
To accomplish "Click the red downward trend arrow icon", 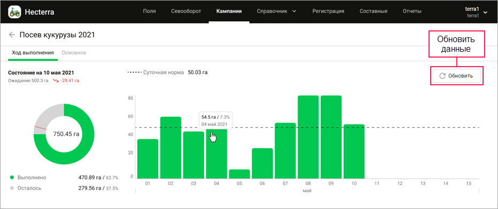I will point(56,81).
